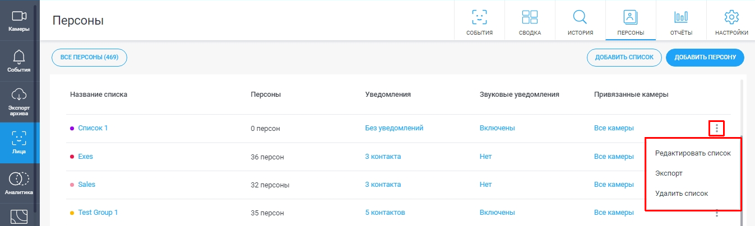Open Экспорт архива cloud icon
Viewport: 755px width, 226px height.
pyautogui.click(x=19, y=102)
